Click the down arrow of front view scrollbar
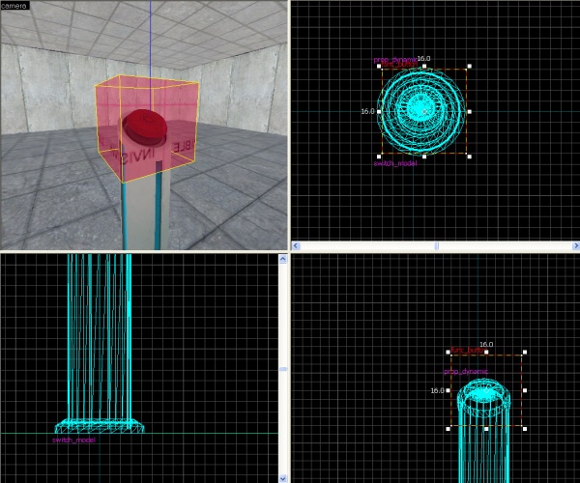Viewport: 580px width, 483px height. pos(283,478)
